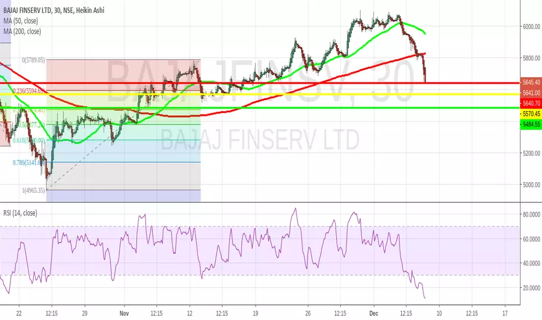Select the MA (50, close) indicator label
Screen dimensions: 542x320
(21, 21)
